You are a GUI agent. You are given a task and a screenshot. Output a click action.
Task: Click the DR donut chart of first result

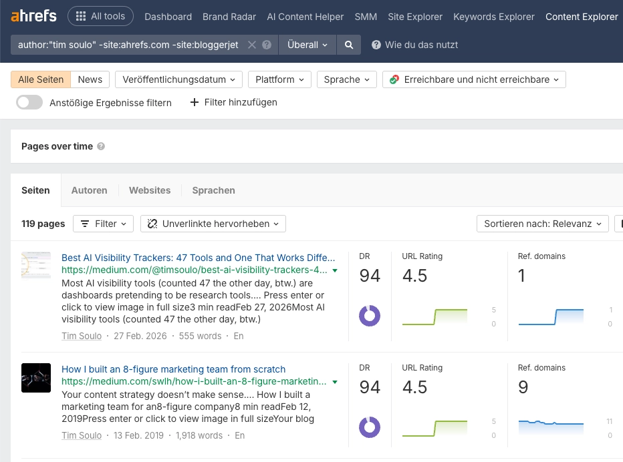coord(370,316)
